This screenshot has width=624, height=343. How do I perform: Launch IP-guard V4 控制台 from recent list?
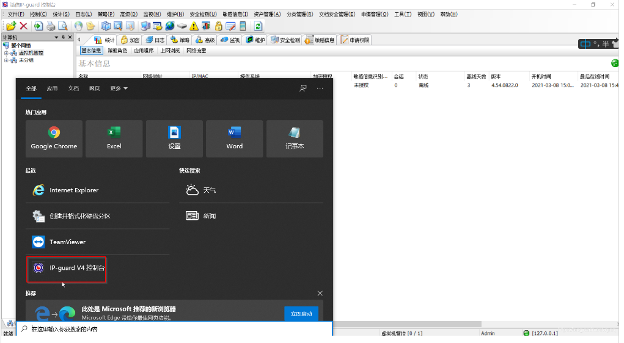[x=67, y=268]
